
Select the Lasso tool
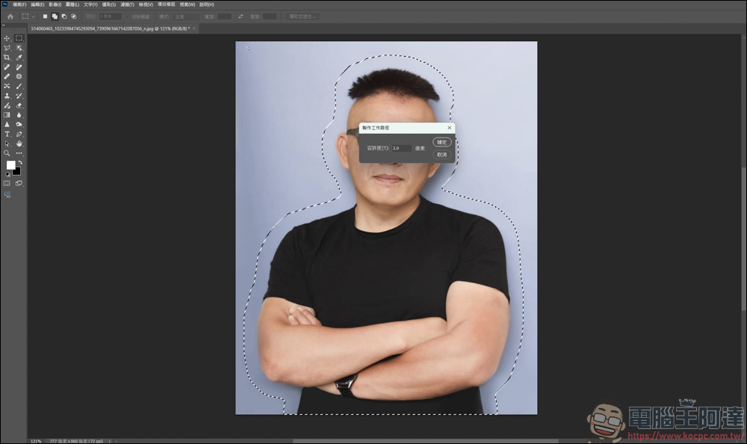pyautogui.click(x=7, y=48)
